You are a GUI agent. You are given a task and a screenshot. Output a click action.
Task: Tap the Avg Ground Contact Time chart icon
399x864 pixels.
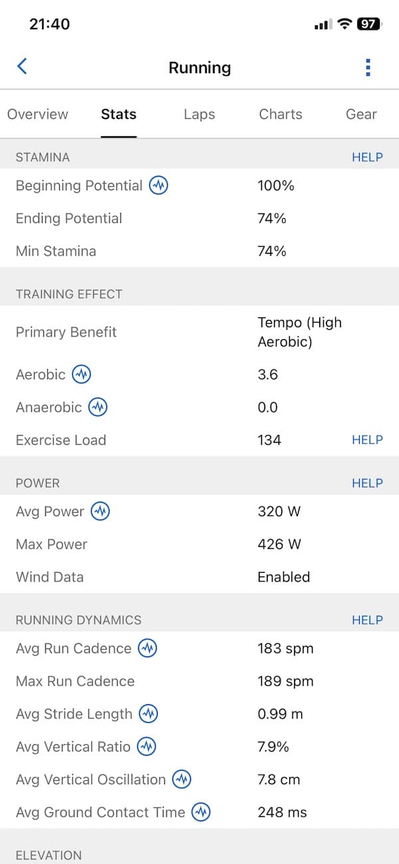coord(201,812)
